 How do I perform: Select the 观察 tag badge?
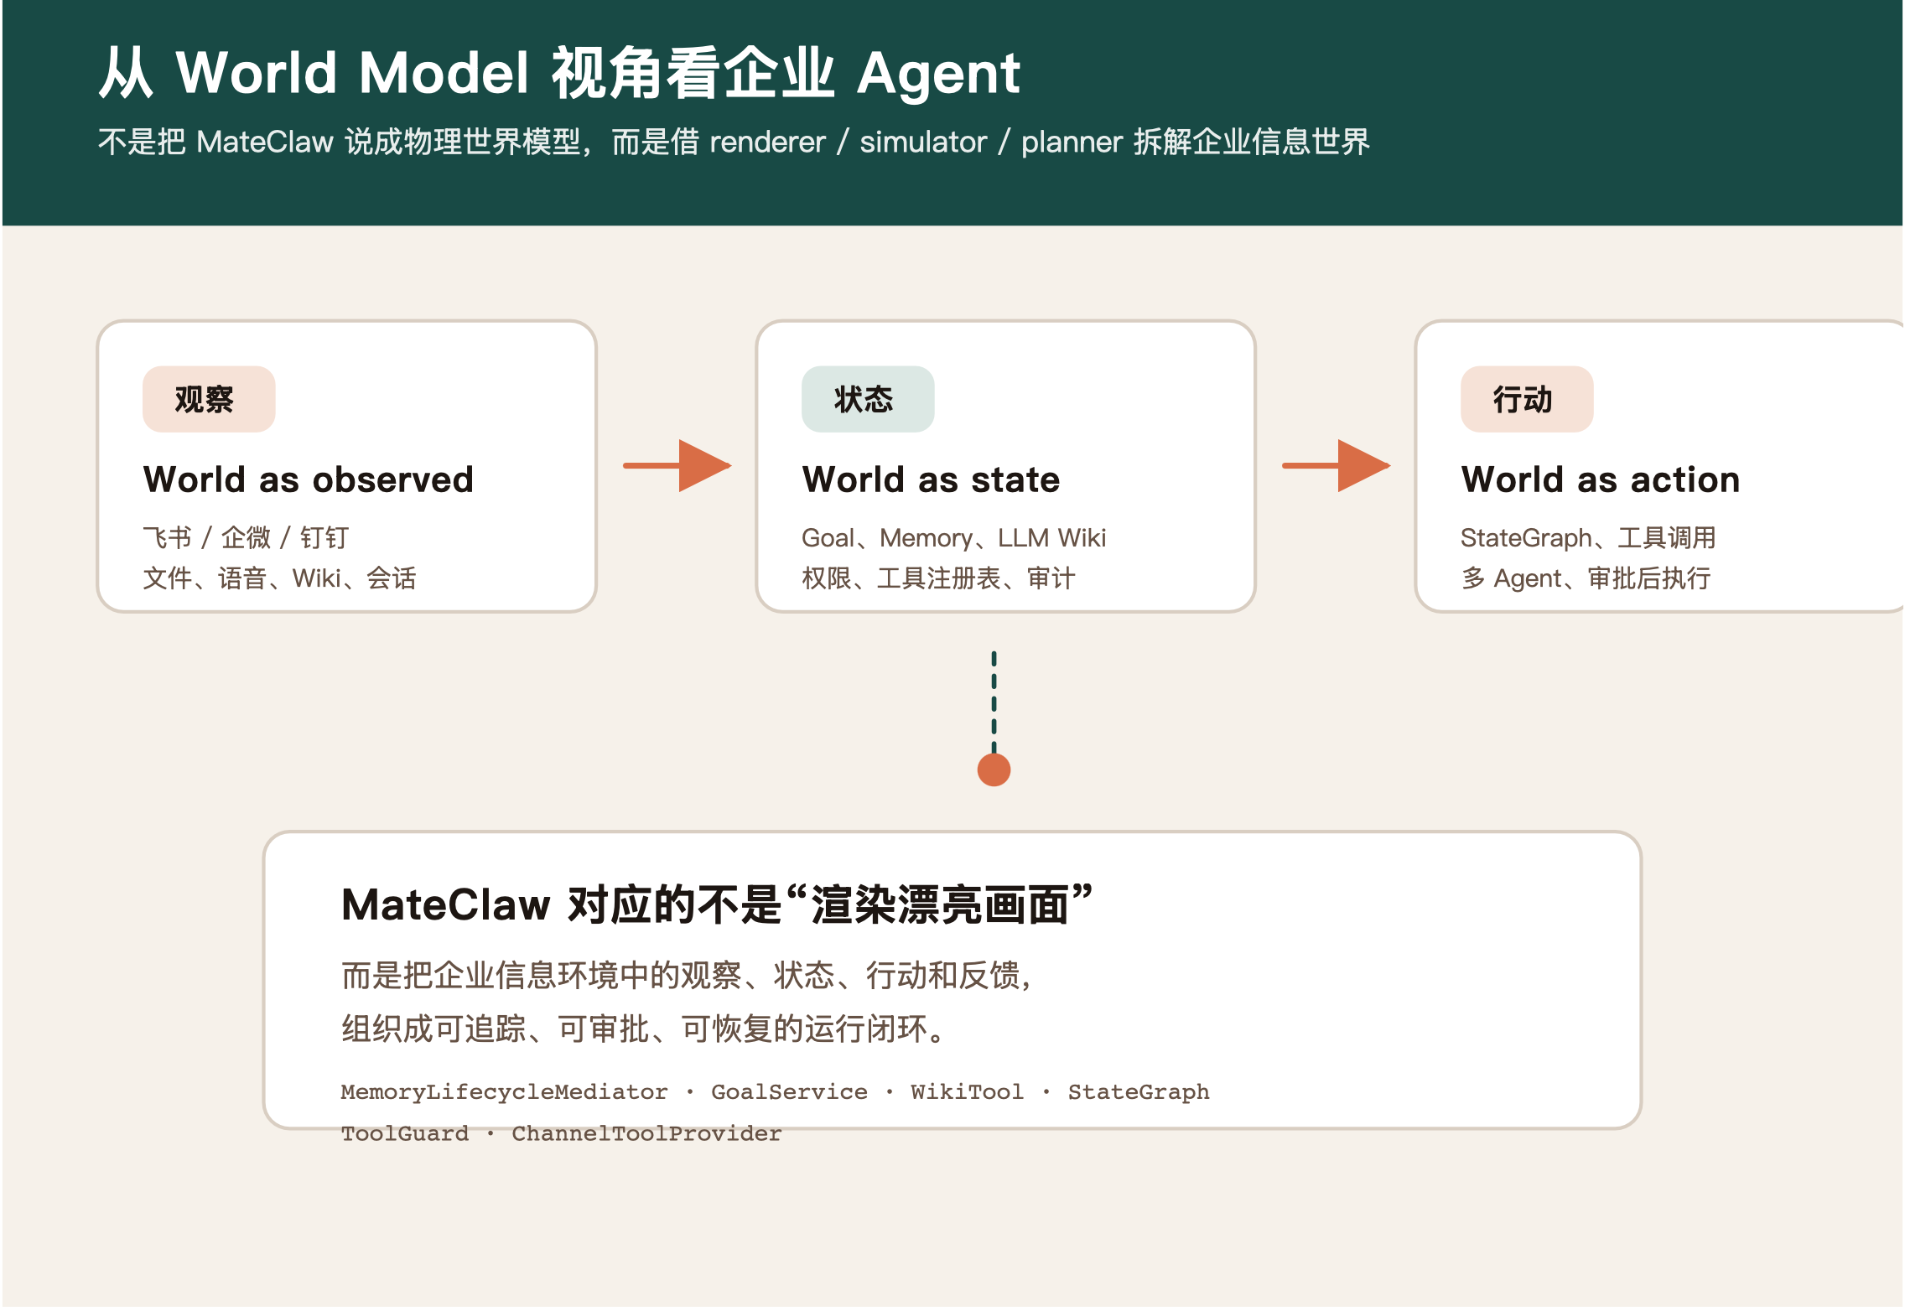point(209,399)
